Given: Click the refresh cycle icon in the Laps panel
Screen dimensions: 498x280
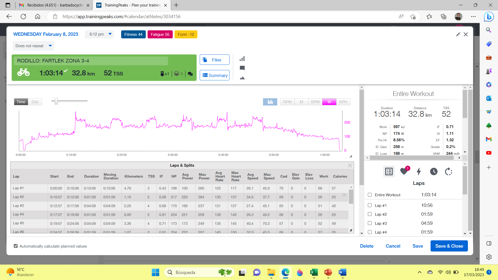Looking at the screenshot, I should (448, 171).
